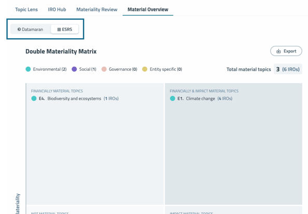Click the Export download icon
Viewport: 308px width, 214px height.
click(x=278, y=51)
